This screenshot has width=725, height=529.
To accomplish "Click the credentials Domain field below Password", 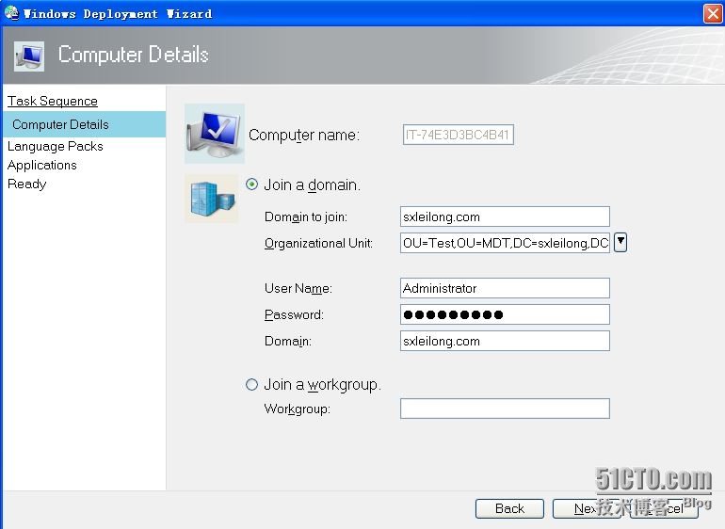I will click(x=505, y=341).
